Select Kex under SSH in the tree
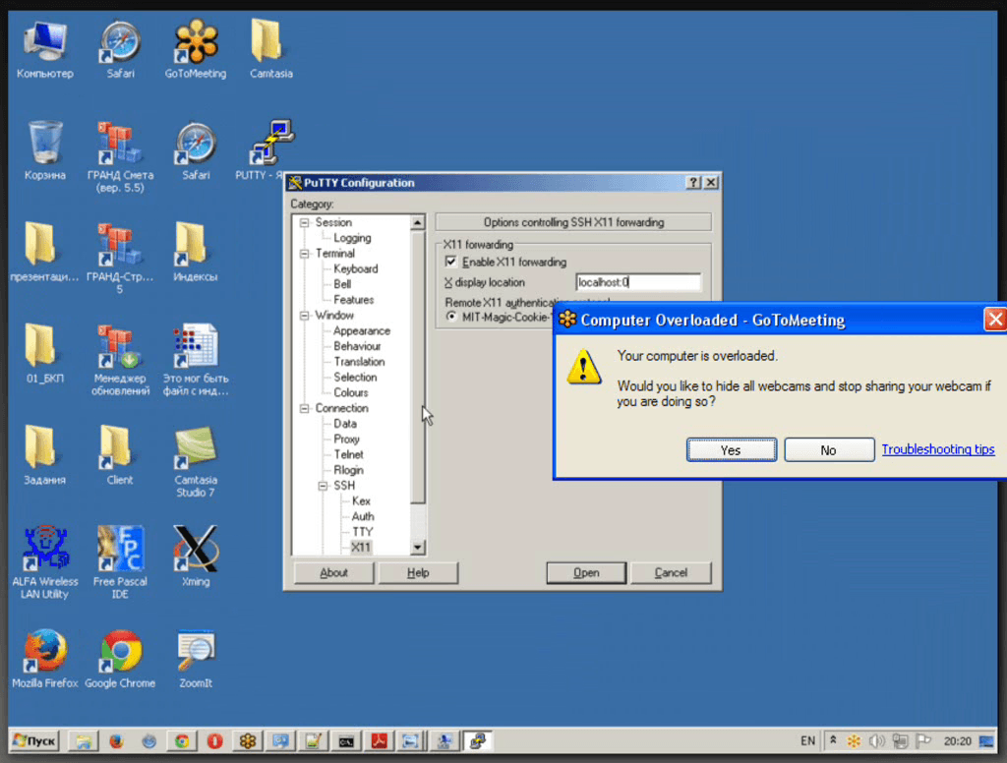The width and height of the screenshot is (1007, 763). (361, 500)
